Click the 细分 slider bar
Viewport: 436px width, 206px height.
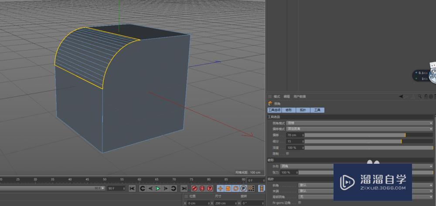pos(369,141)
